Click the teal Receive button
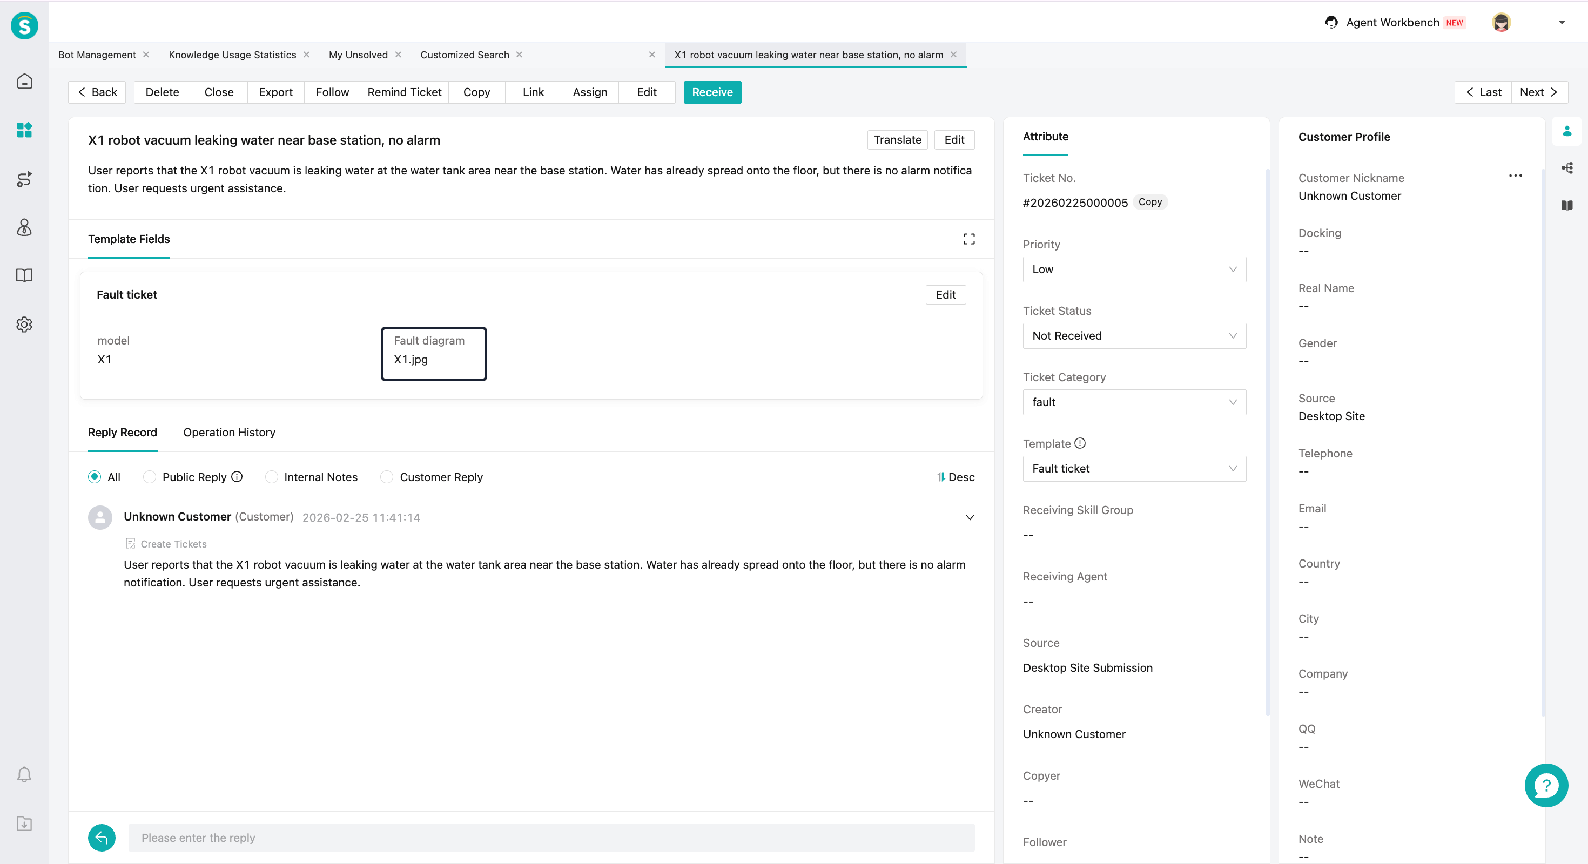The width and height of the screenshot is (1588, 864). [x=711, y=92]
